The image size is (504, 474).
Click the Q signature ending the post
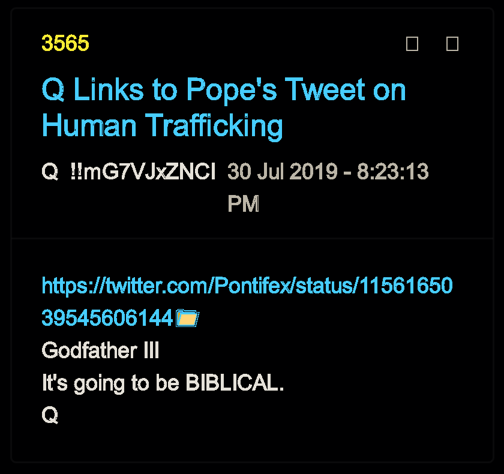point(49,415)
